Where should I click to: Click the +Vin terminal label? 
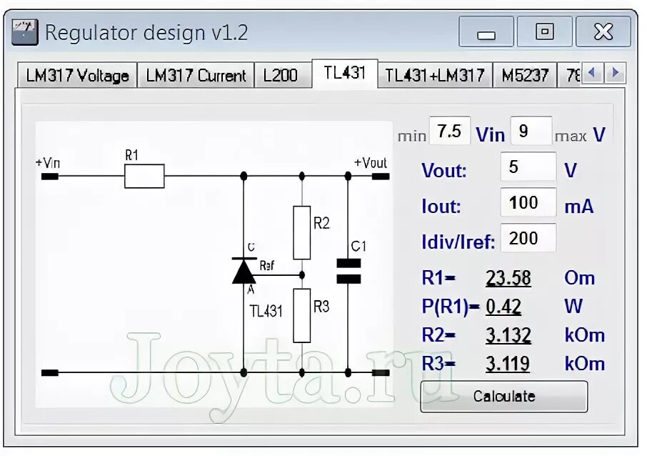click(x=48, y=162)
